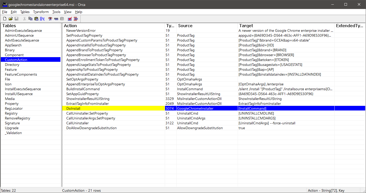Click the highlighted DoInstall action cell
366x193 pixels.
pos(114,108)
